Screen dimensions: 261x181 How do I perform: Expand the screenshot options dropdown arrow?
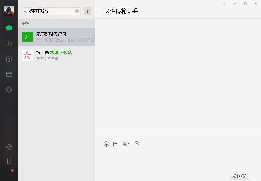pyautogui.click(x=128, y=144)
